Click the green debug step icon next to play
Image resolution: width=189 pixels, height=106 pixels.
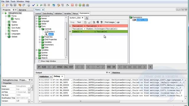point(41,5)
